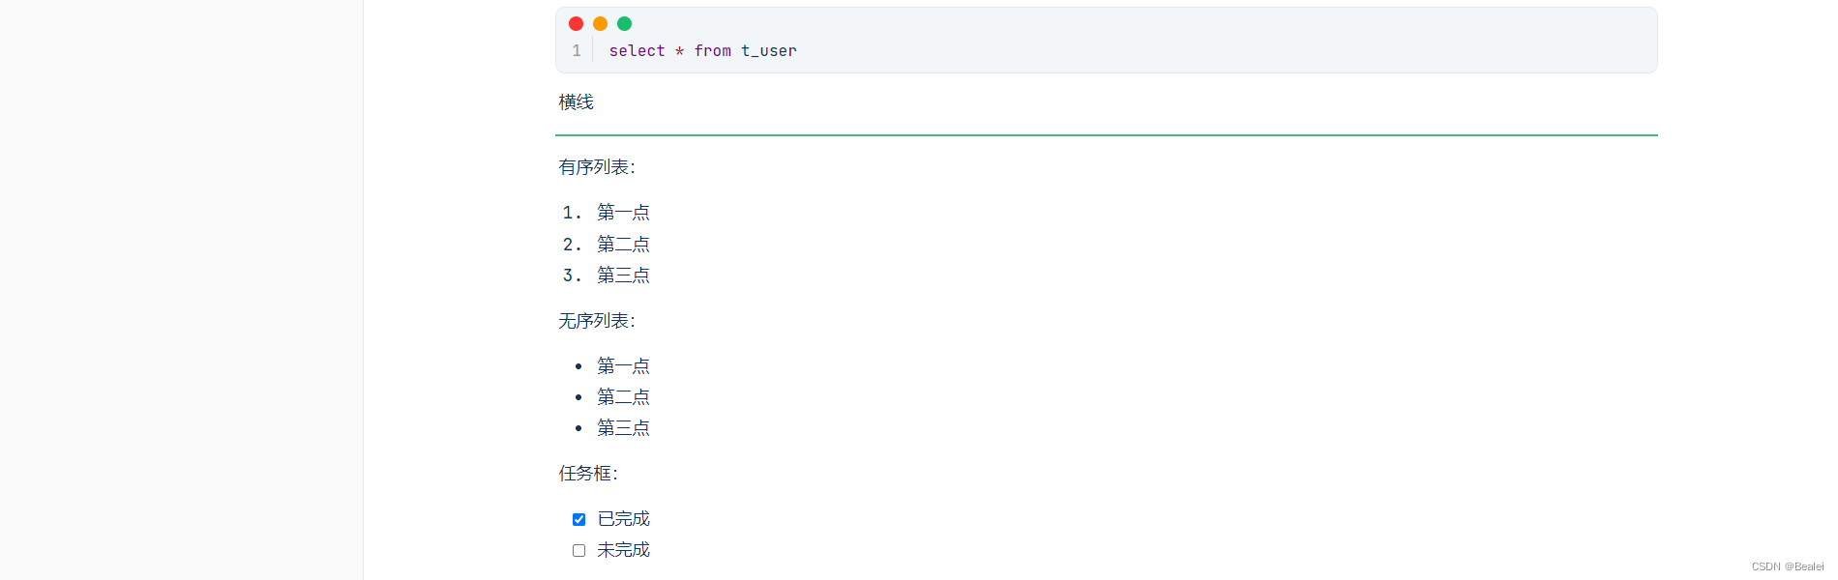This screenshot has width=1838, height=580.
Task: Click ordered item 3 第三点
Action: coord(623,275)
